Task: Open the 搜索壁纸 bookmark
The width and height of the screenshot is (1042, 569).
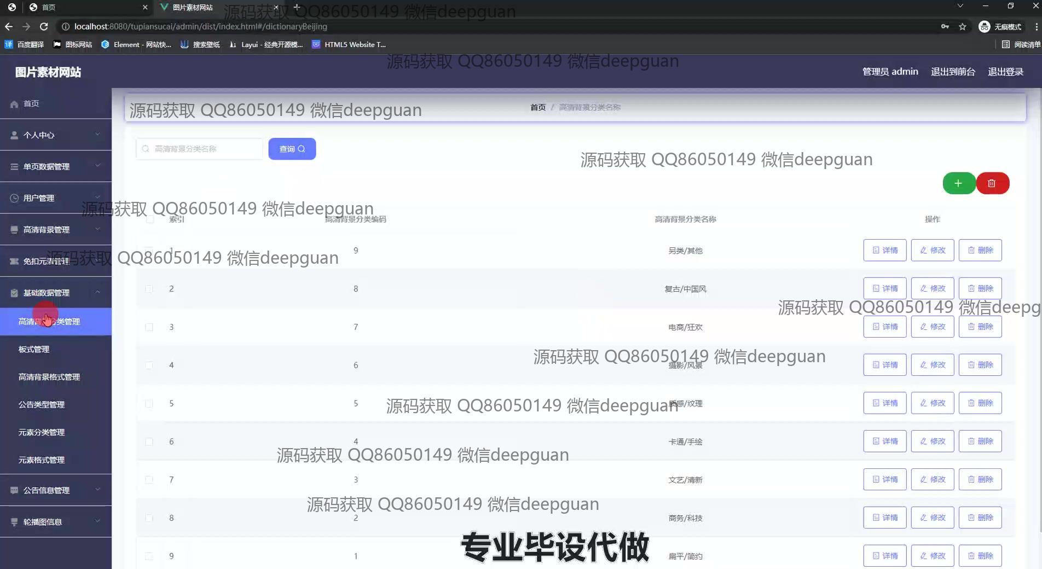Action: [x=200, y=44]
